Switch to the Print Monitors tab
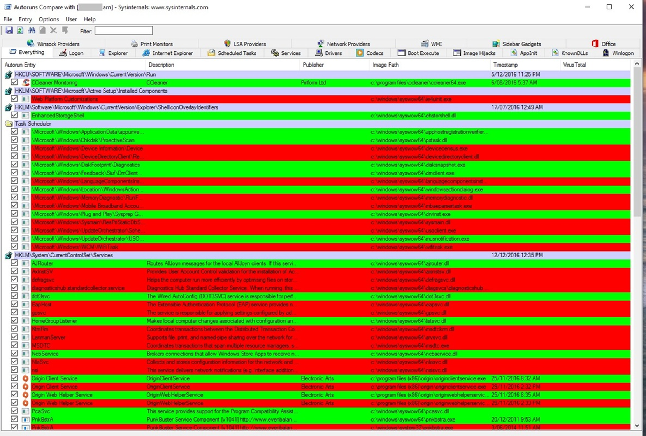646x436 pixels. 152,44
